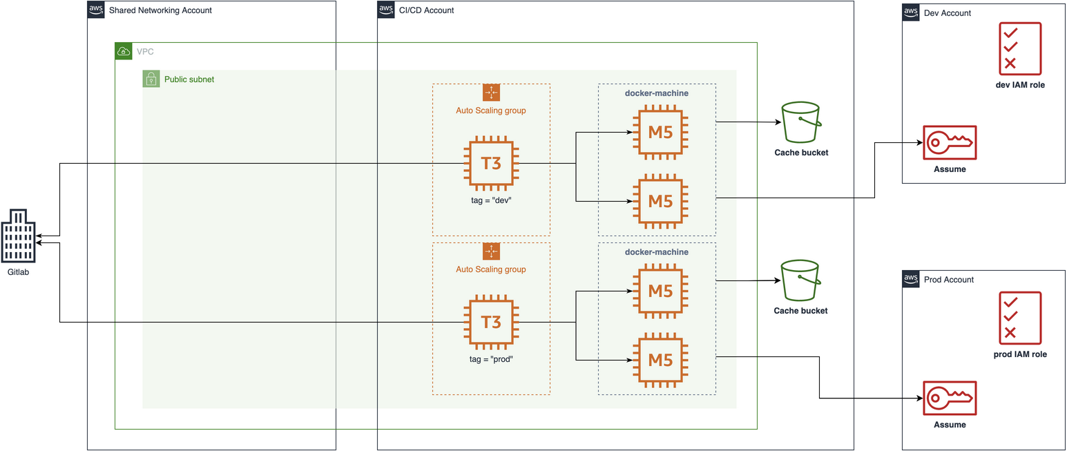Select the first M5 instance in the top docker-machine group
This screenshot has height=451, width=1067.
660,131
